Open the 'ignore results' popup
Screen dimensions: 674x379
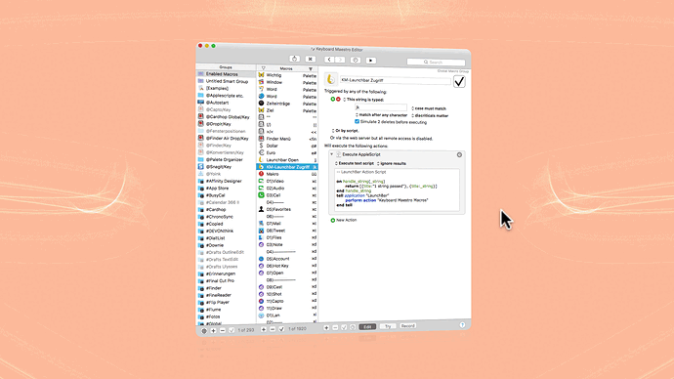391,164
